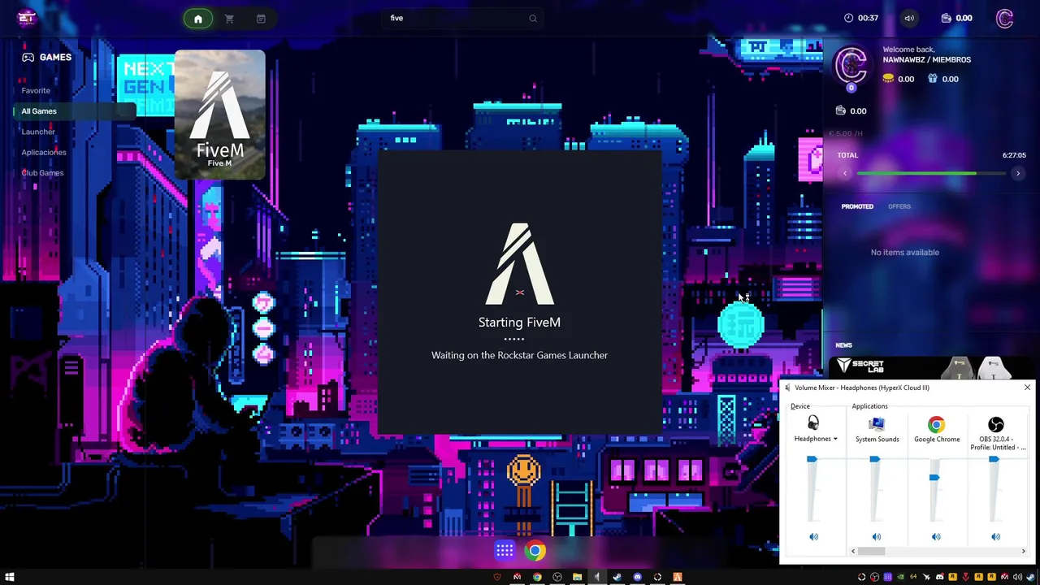This screenshot has width=1040, height=585.
Task: Open File Explorer from the taskbar
Action: tap(577, 577)
